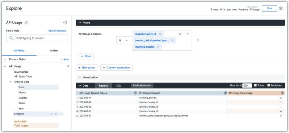Enable the Totals checkbox

tap(255, 85)
